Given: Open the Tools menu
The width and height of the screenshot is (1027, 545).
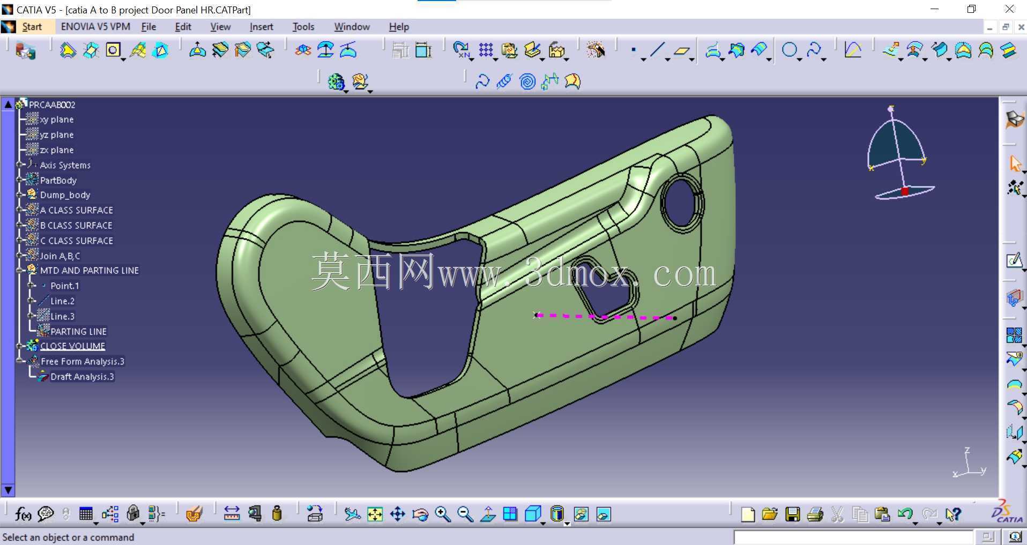Looking at the screenshot, I should (303, 27).
